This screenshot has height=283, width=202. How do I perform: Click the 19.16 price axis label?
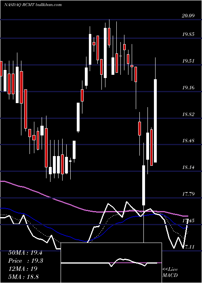[x=188, y=88]
